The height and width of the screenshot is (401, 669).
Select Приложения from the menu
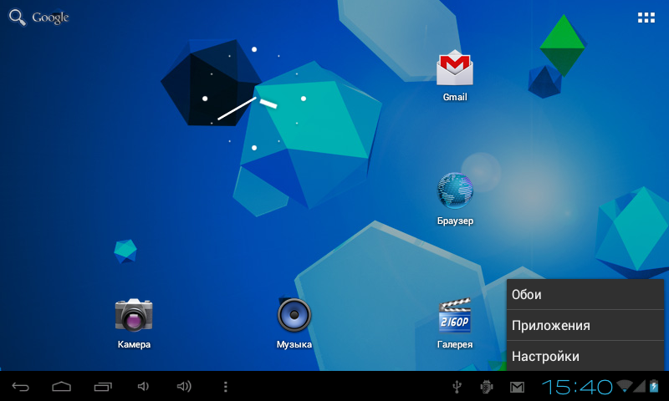point(585,325)
